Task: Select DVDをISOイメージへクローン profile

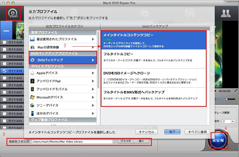Action: click(153, 78)
